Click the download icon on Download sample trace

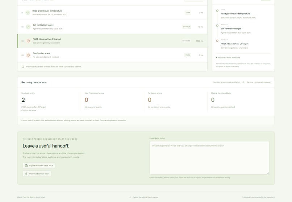tap(26, 174)
